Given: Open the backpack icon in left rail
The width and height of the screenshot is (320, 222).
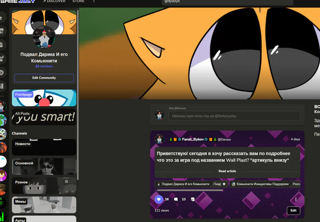Looking at the screenshot, I should pos(2,45).
